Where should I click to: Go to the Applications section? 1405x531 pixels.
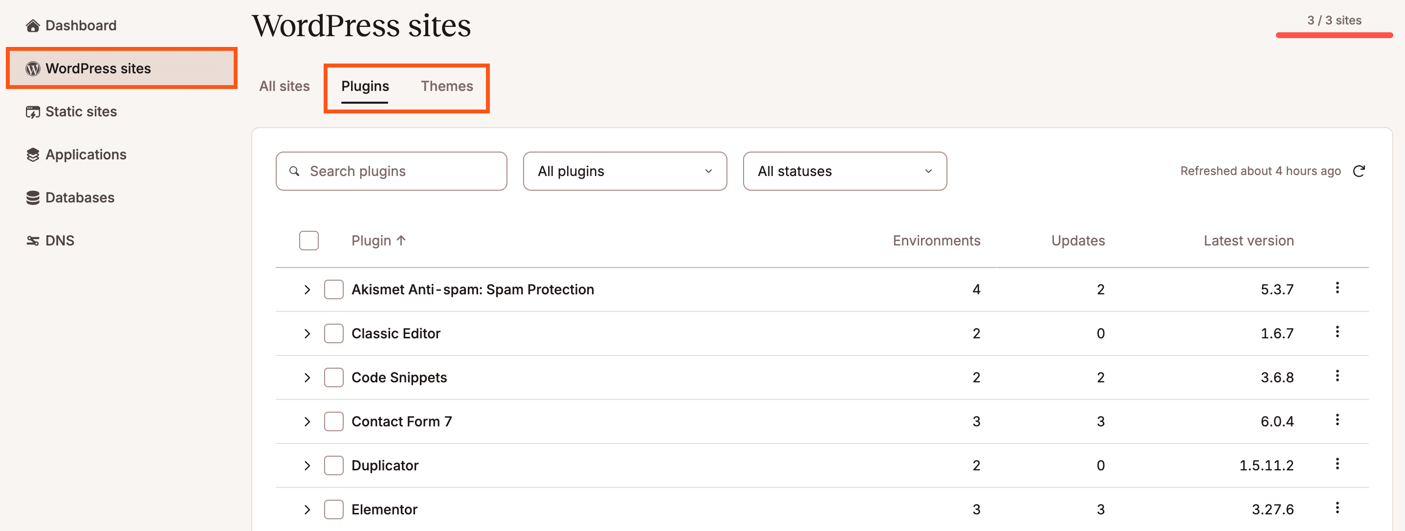pos(86,155)
